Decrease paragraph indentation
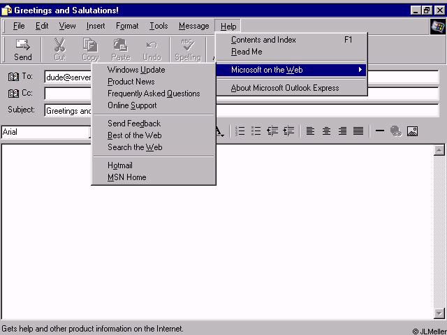Image resolution: width=447 pixels, height=335 pixels. [272, 131]
